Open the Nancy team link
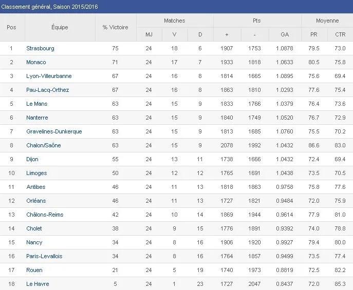Viewport: 353px width, 290px height. [34, 242]
